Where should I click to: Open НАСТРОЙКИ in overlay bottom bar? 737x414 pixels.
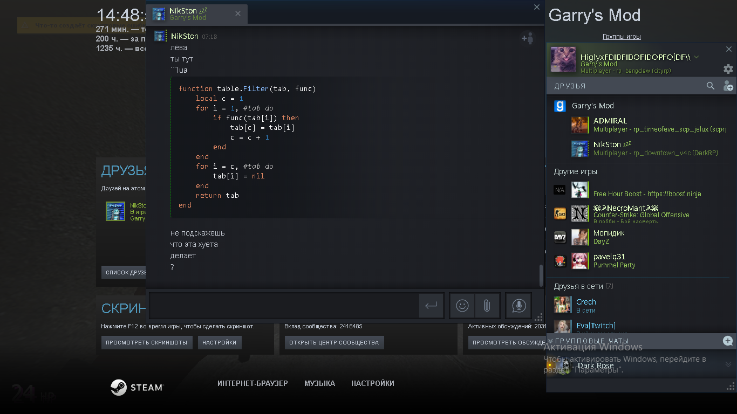pyautogui.click(x=373, y=383)
